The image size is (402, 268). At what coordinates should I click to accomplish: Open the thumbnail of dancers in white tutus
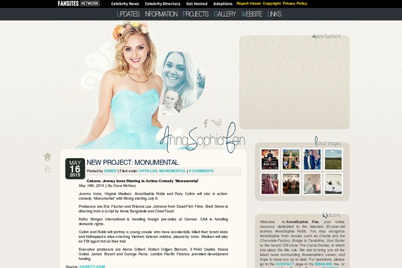tap(333, 184)
